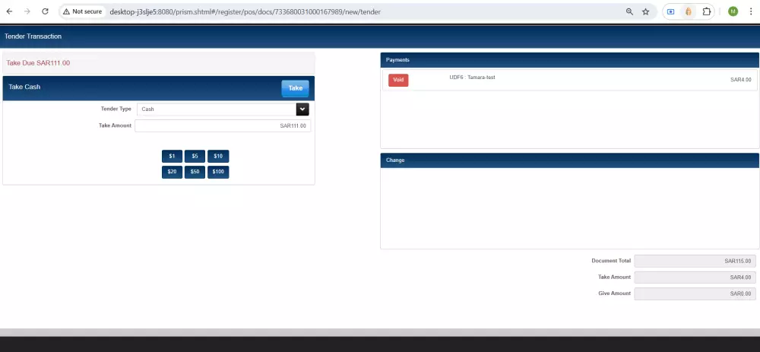Screen dimensions: 760x352
Task: Add $20 quick cash amount
Action: click(x=172, y=172)
